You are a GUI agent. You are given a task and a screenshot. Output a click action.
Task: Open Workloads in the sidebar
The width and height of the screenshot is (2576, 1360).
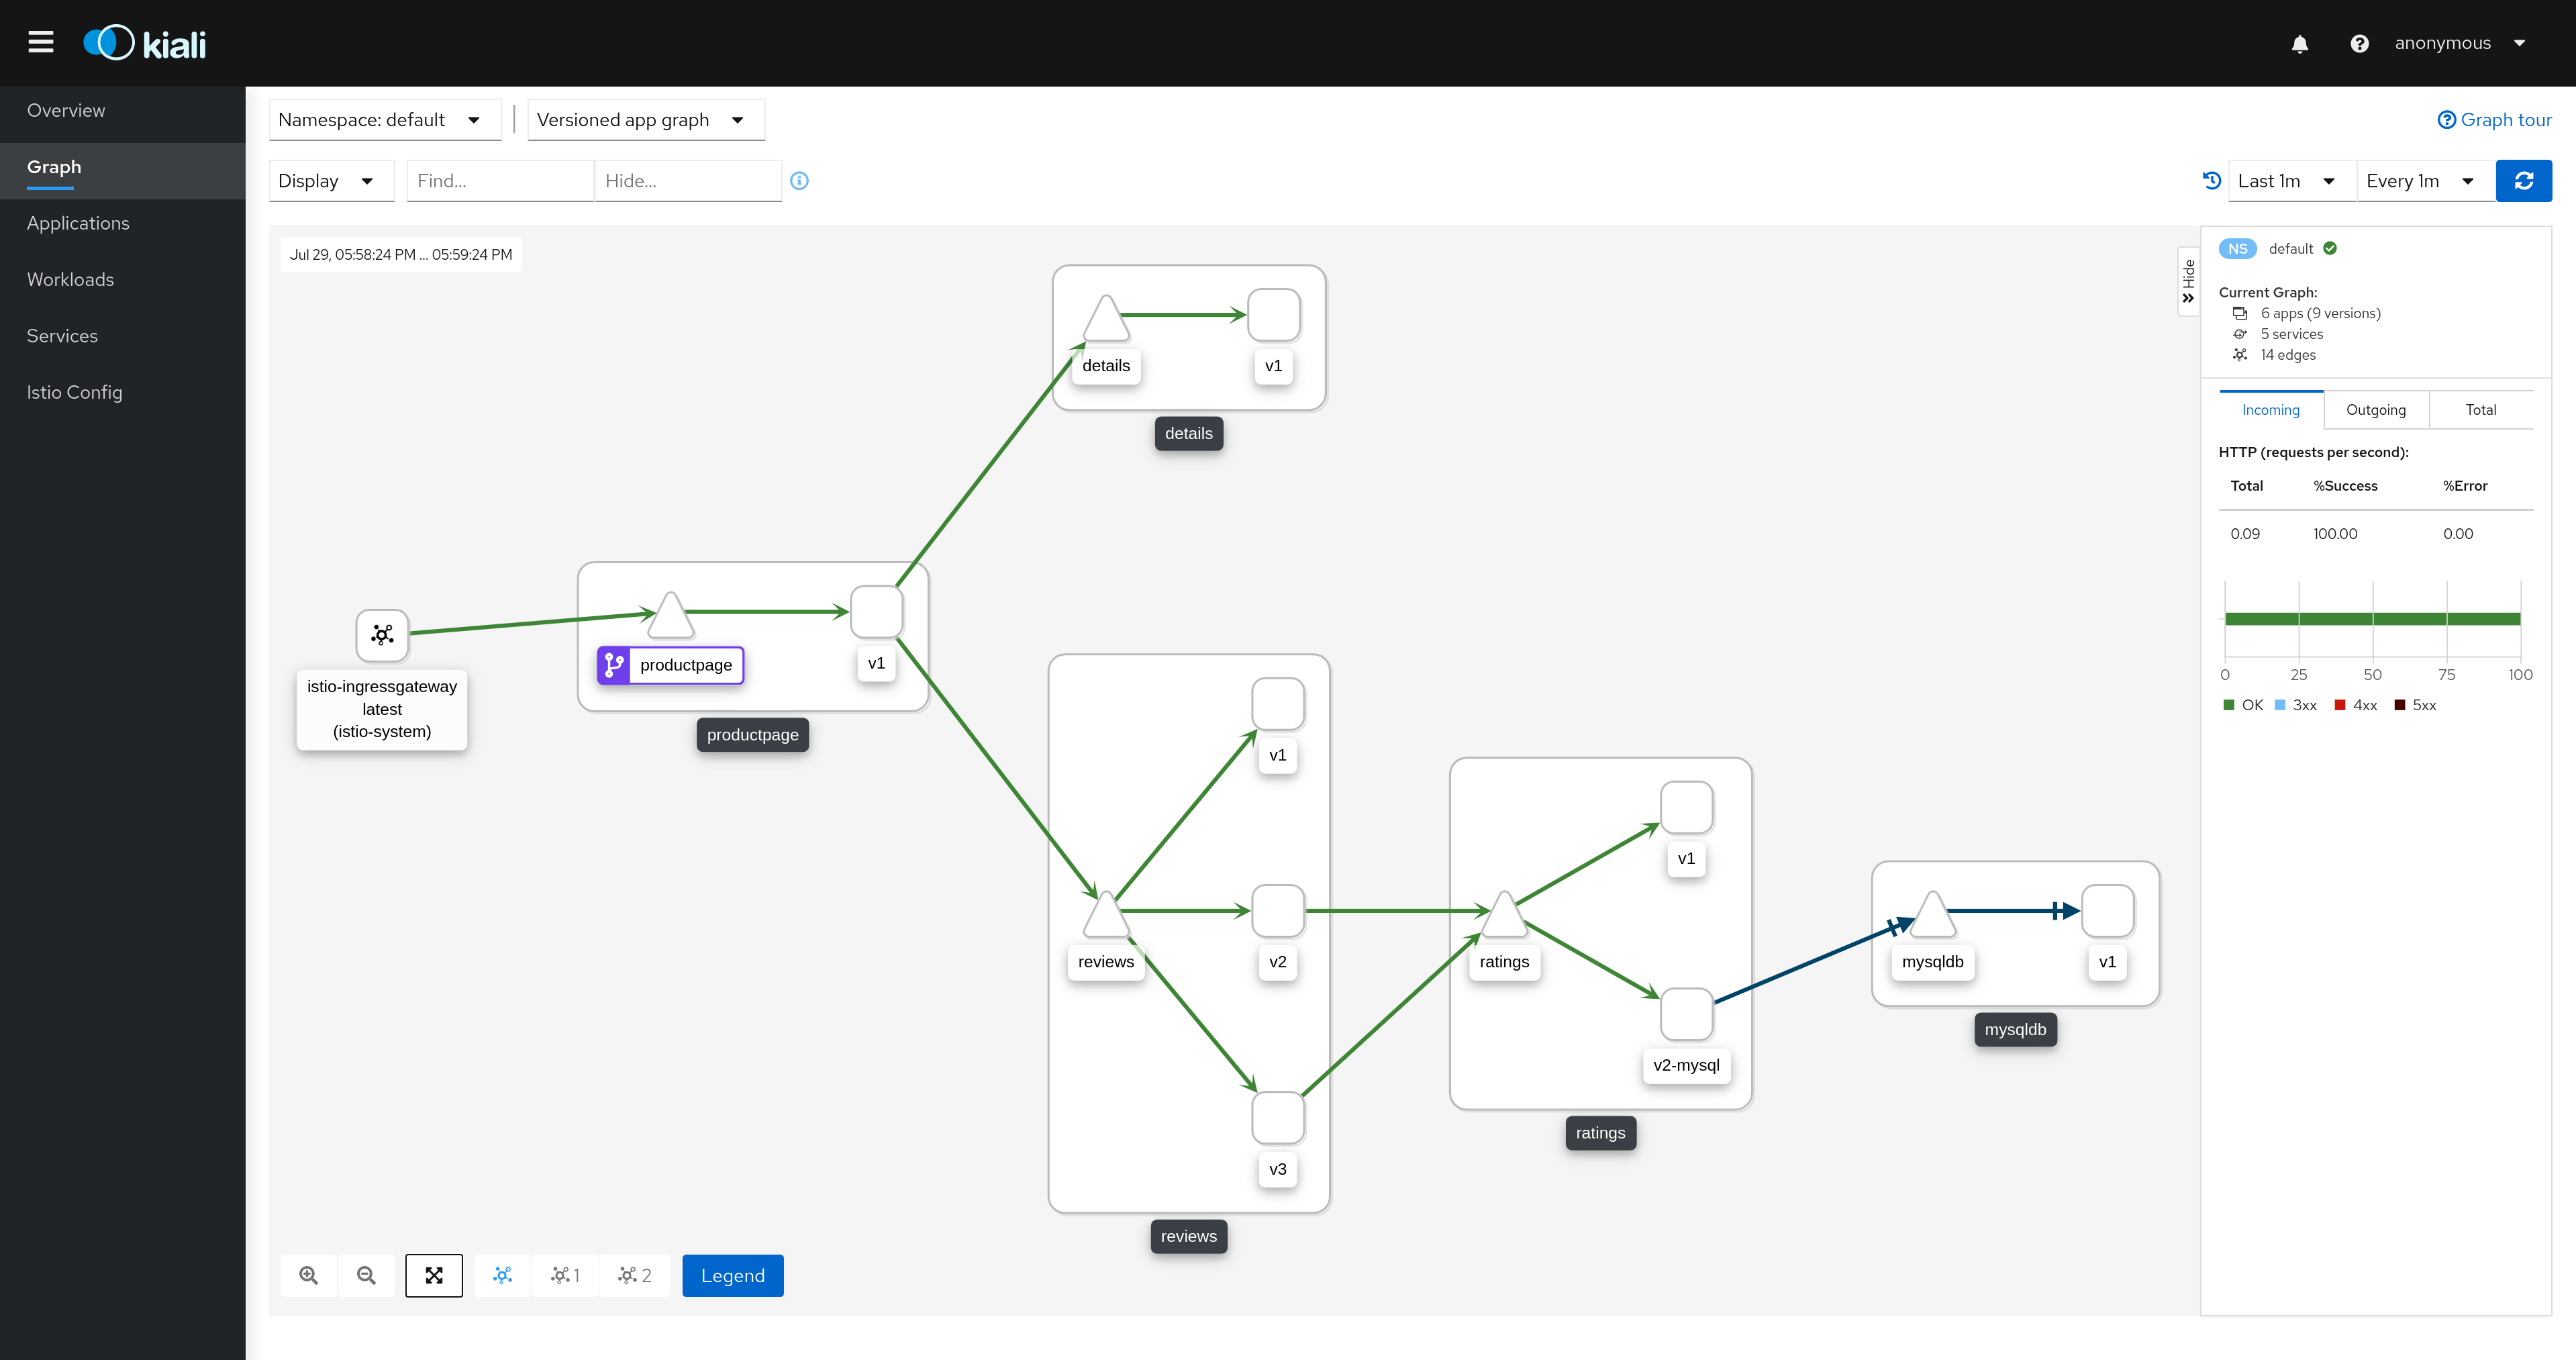coord(70,280)
